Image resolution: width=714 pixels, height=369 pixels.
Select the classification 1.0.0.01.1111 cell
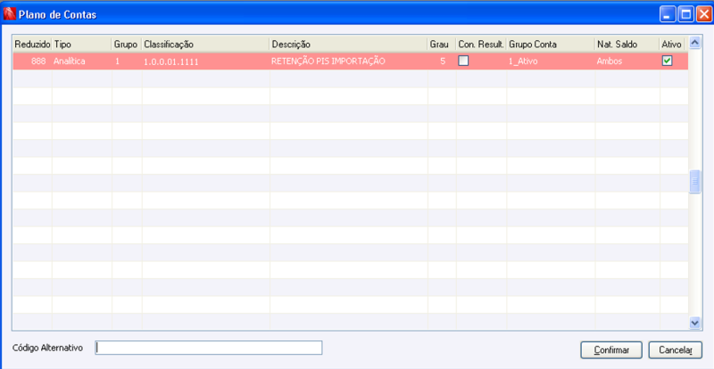pyautogui.click(x=205, y=61)
